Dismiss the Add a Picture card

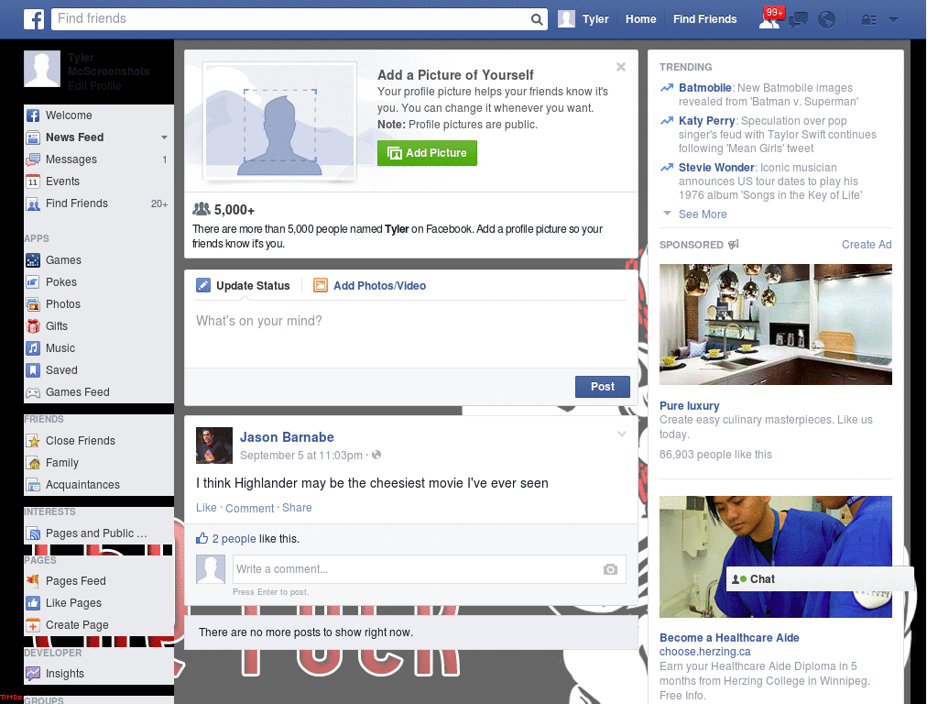point(621,67)
